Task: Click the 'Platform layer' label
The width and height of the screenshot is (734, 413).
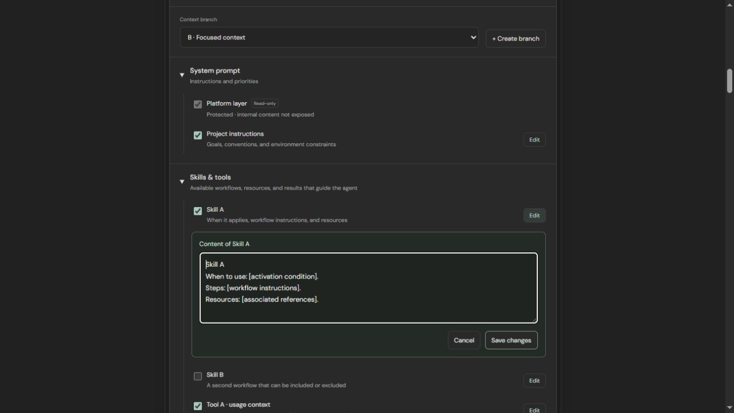Action: click(x=226, y=103)
